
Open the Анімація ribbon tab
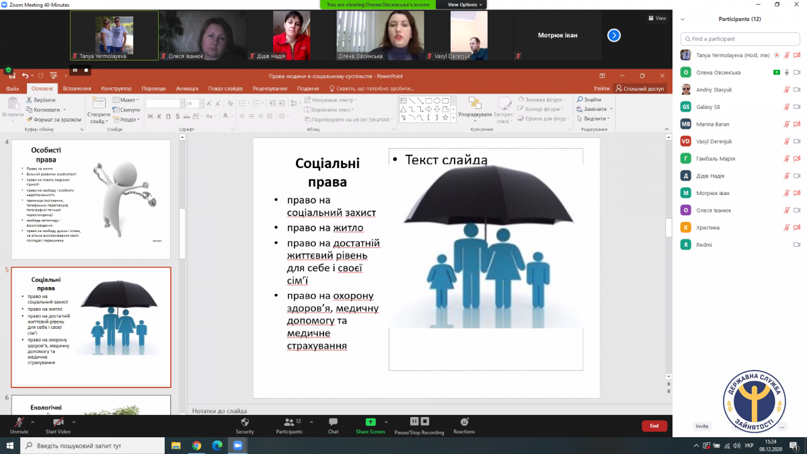(x=187, y=88)
